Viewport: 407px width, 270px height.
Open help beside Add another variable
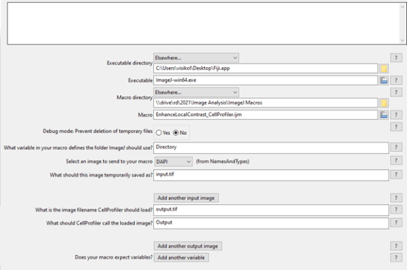click(396, 258)
